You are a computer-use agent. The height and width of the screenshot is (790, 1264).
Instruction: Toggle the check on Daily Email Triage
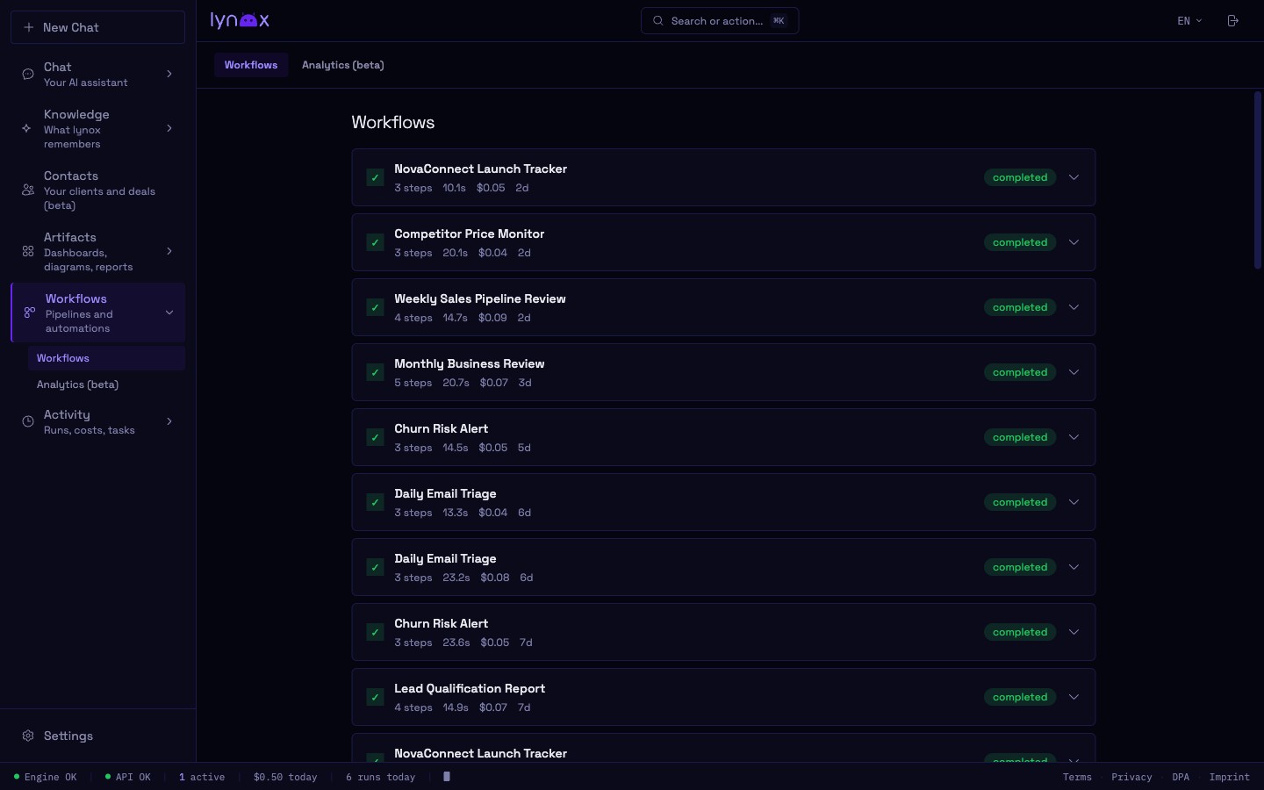(375, 502)
